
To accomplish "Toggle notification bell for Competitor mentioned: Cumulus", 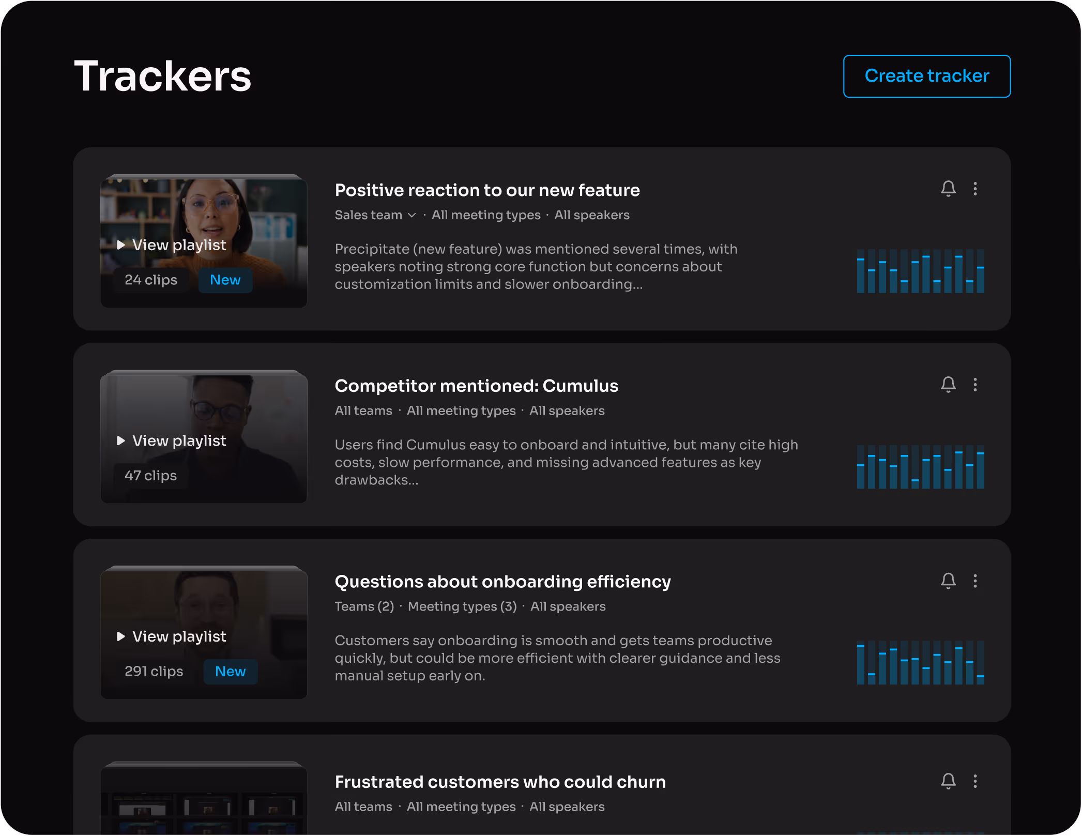I will point(948,385).
